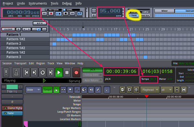Start Ardour playback with green play button

[59, 72]
